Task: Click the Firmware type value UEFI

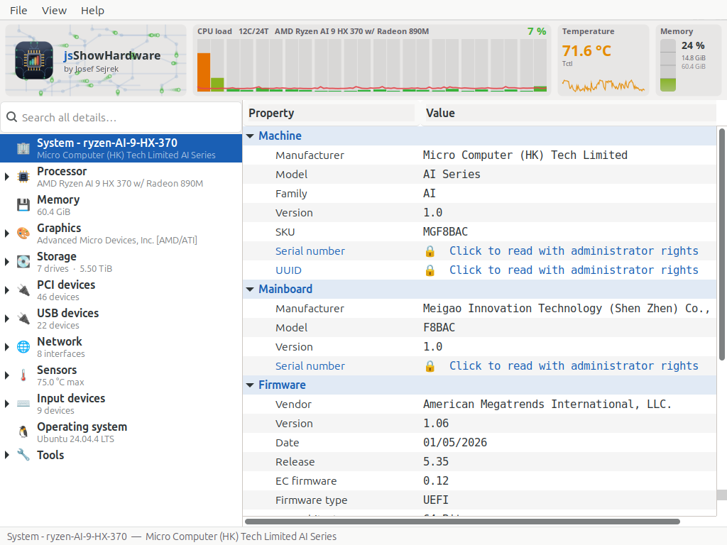Action: (x=436, y=500)
